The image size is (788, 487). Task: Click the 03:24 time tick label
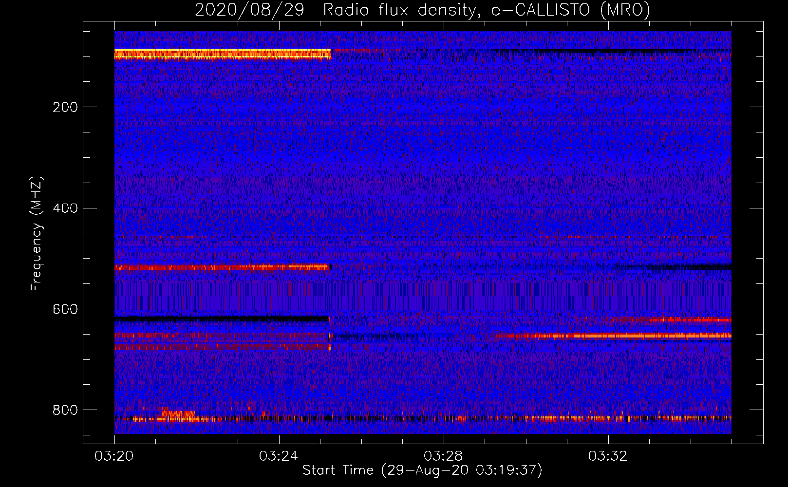point(279,456)
